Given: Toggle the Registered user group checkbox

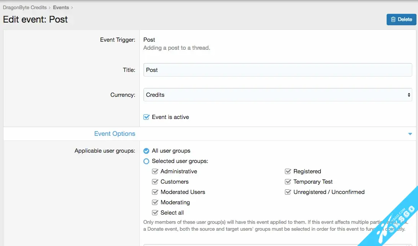Looking at the screenshot, I should point(288,172).
